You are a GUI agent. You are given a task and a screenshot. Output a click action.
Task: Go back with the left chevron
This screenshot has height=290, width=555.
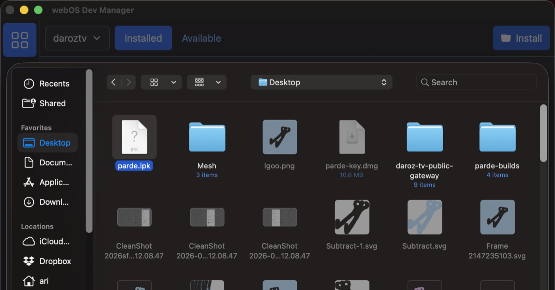114,82
